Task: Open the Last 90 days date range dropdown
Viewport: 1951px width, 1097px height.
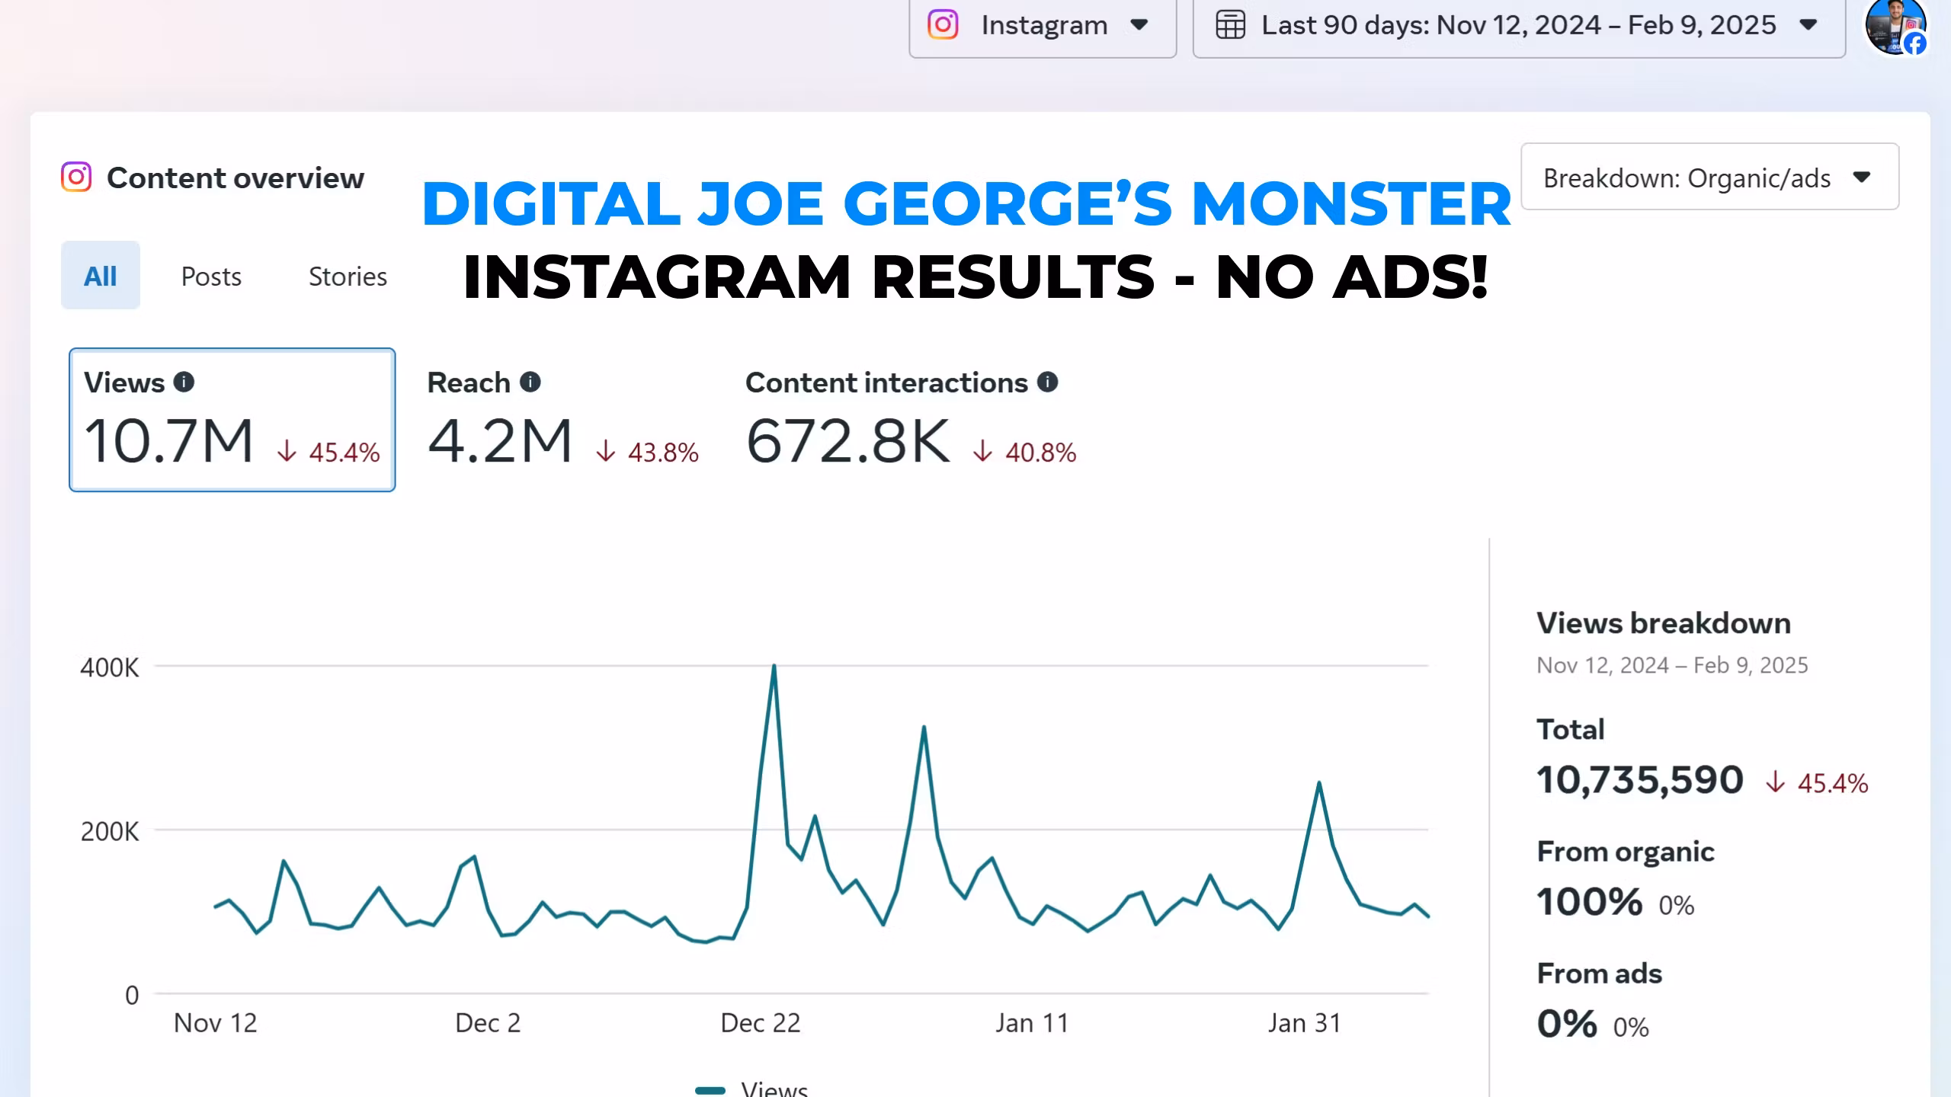Action: coord(1519,26)
